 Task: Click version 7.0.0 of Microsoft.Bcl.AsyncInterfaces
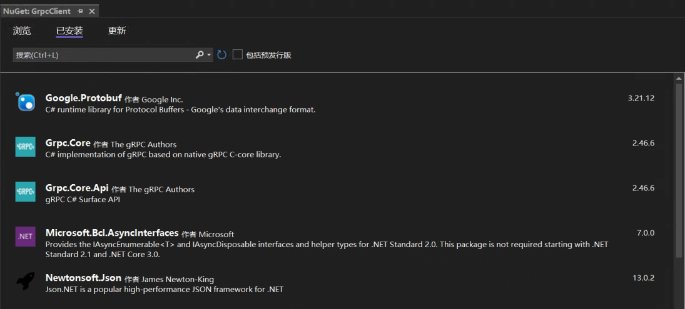(x=645, y=233)
